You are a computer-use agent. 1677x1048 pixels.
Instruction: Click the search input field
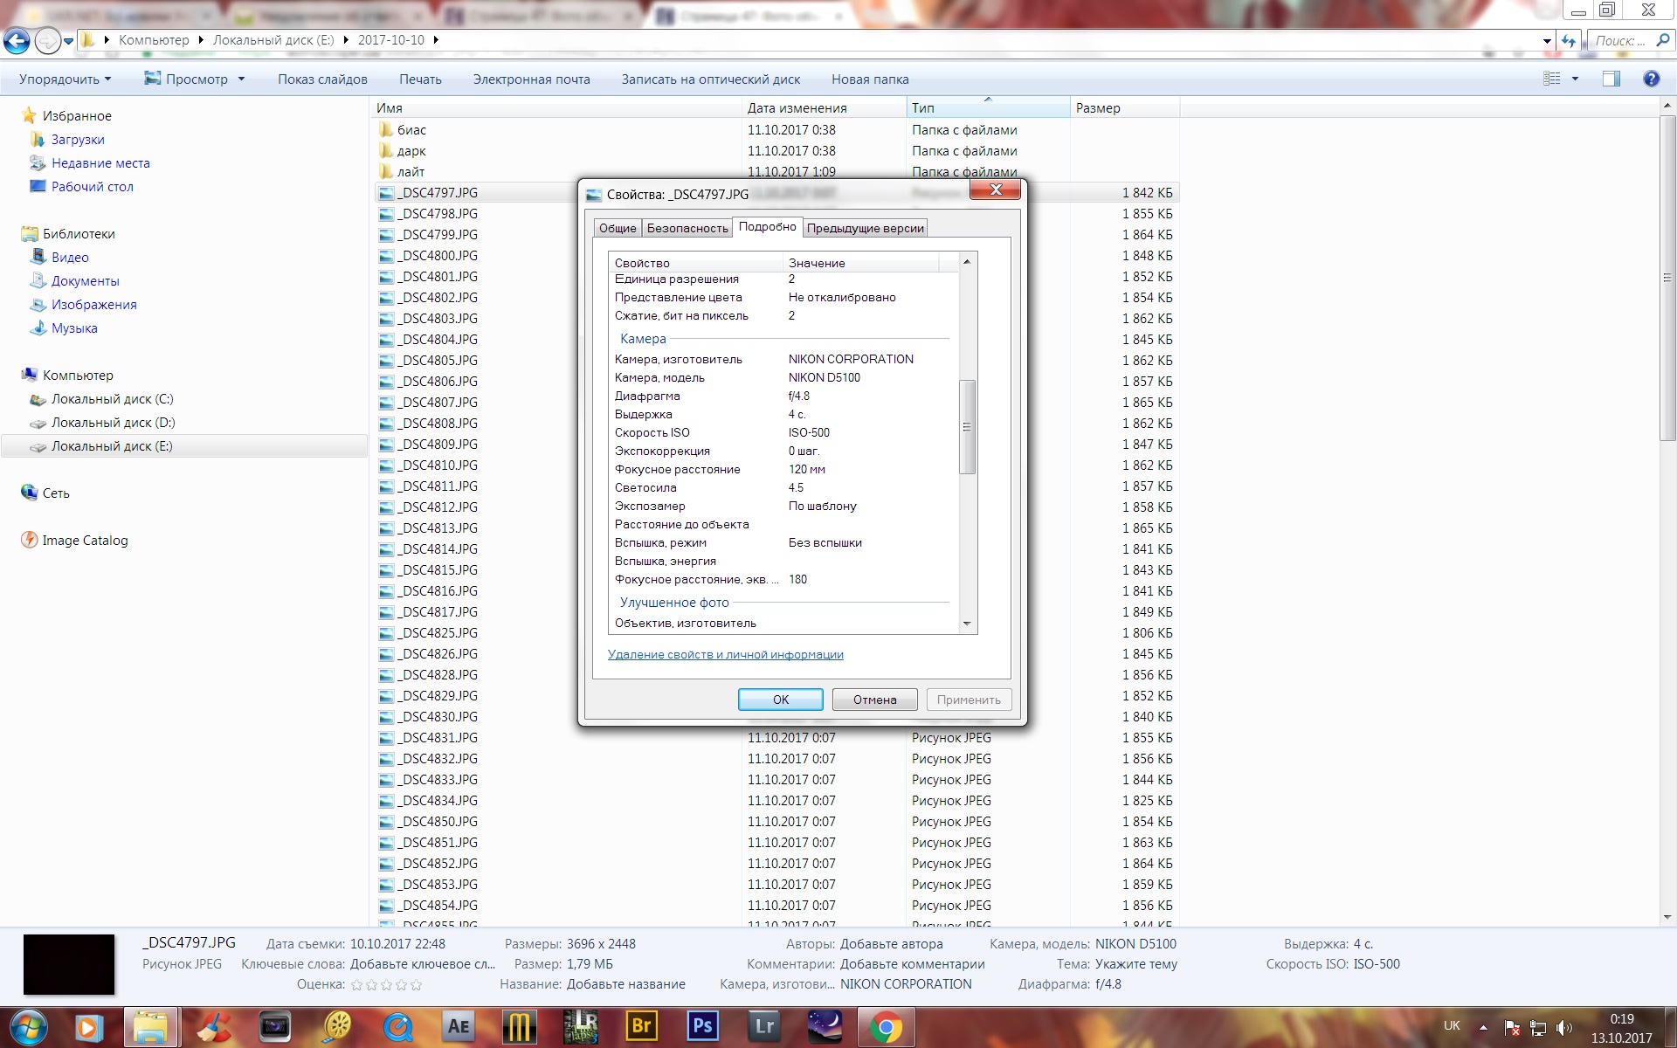click(1620, 40)
